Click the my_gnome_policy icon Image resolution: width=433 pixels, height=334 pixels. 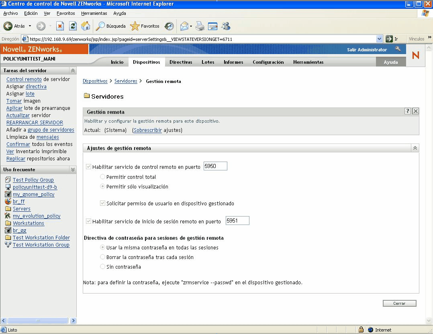[8, 194]
